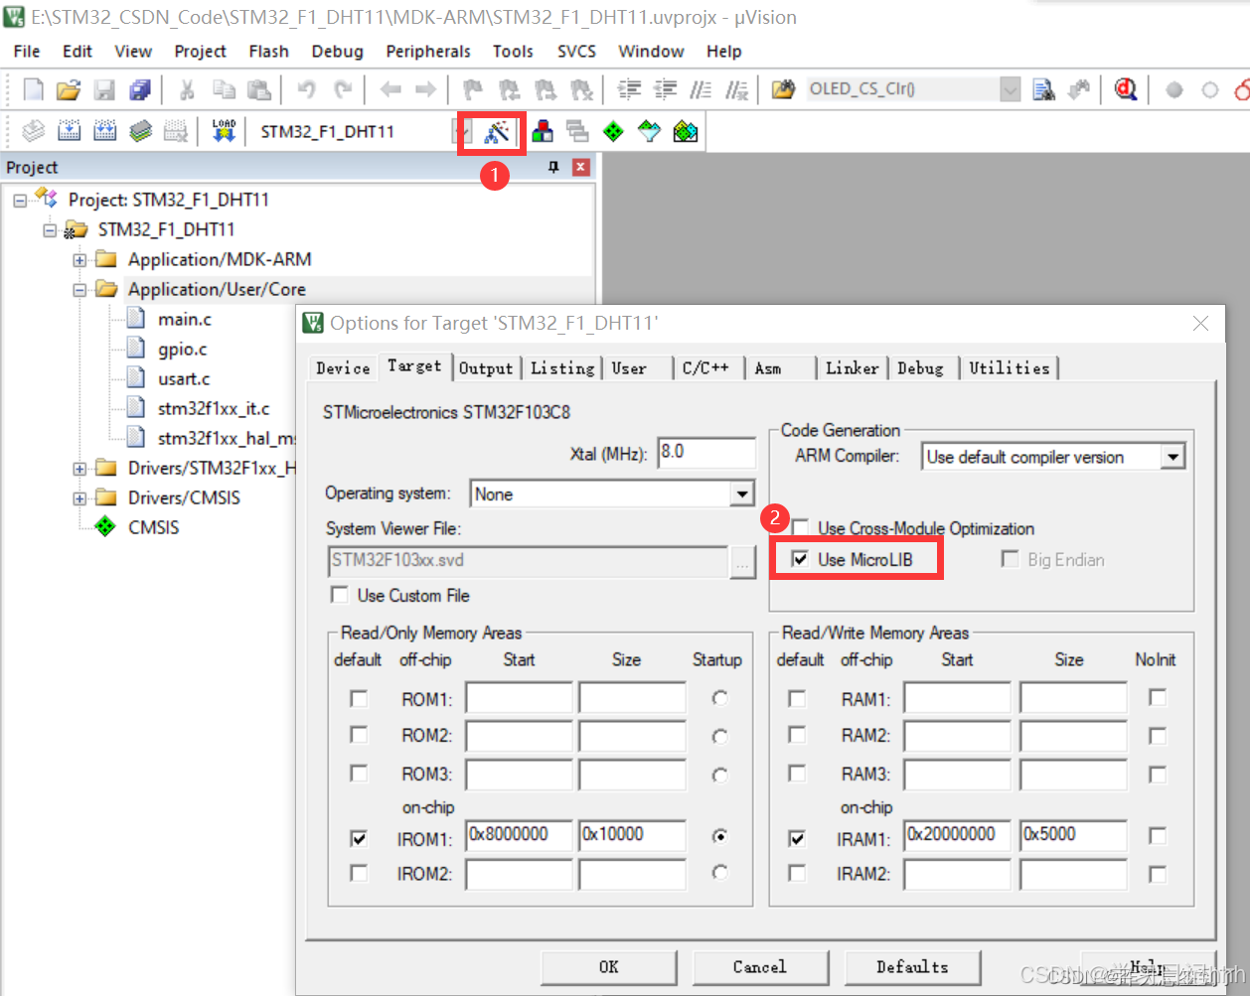The height and width of the screenshot is (996, 1250).
Task: Toggle the Use Custom File checkbox
Action: pyautogui.click(x=340, y=595)
